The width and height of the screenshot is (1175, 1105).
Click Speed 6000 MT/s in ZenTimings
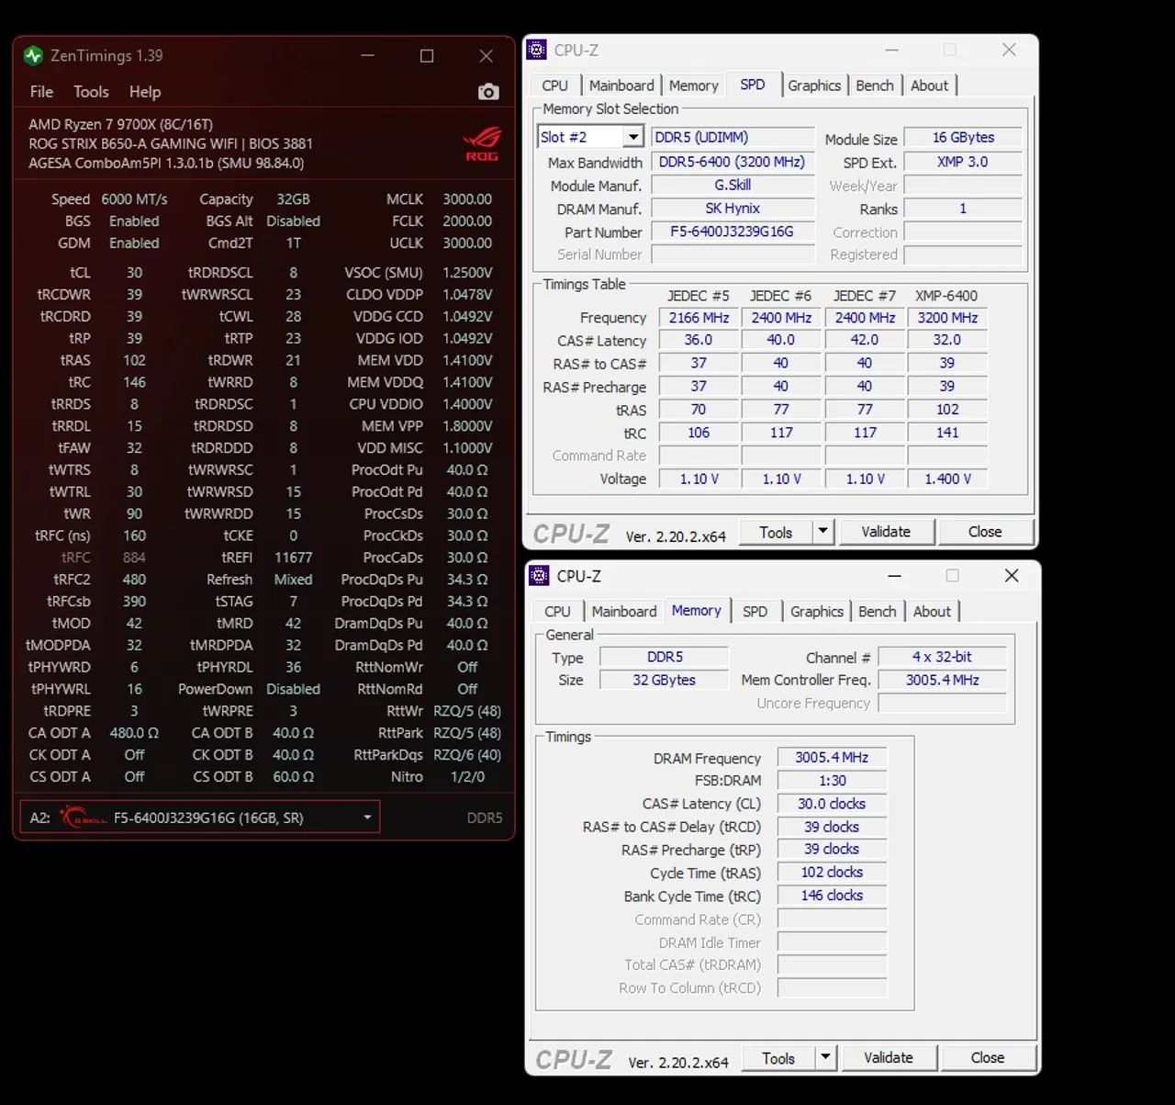[134, 199]
